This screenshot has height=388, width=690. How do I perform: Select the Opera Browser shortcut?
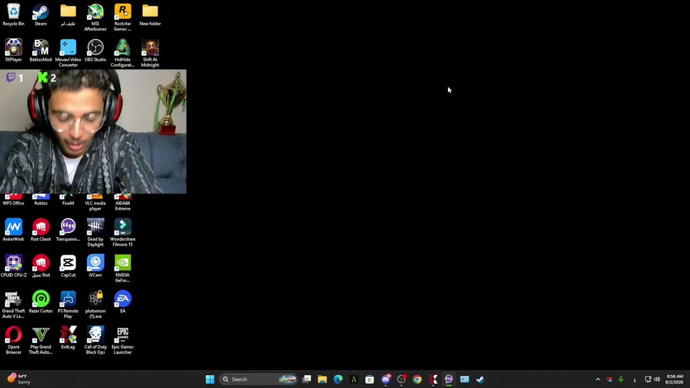[x=13, y=341]
